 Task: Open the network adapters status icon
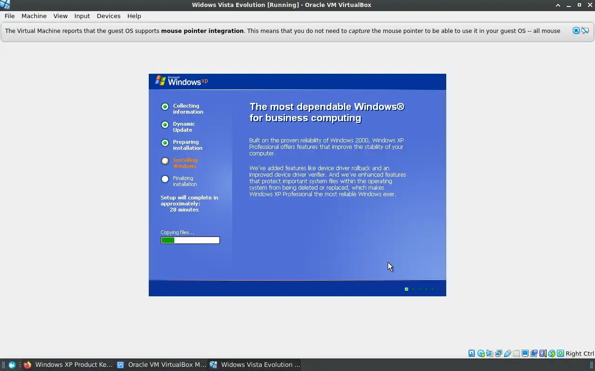click(498, 353)
